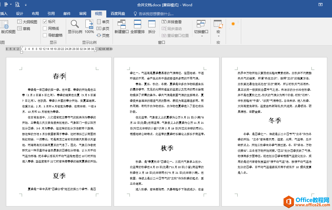The image size is (332, 210).
Task: Open the Insert tab (插入)
Action: [4, 14]
